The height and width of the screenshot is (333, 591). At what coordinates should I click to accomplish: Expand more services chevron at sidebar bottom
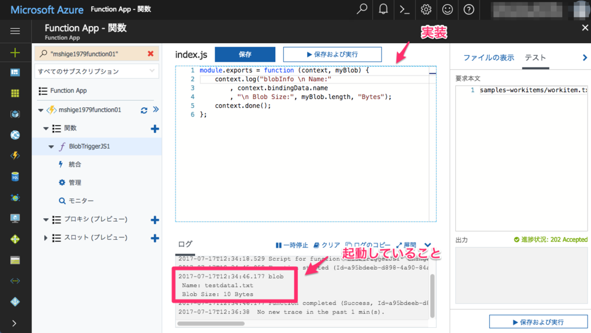pyautogui.click(x=14, y=323)
